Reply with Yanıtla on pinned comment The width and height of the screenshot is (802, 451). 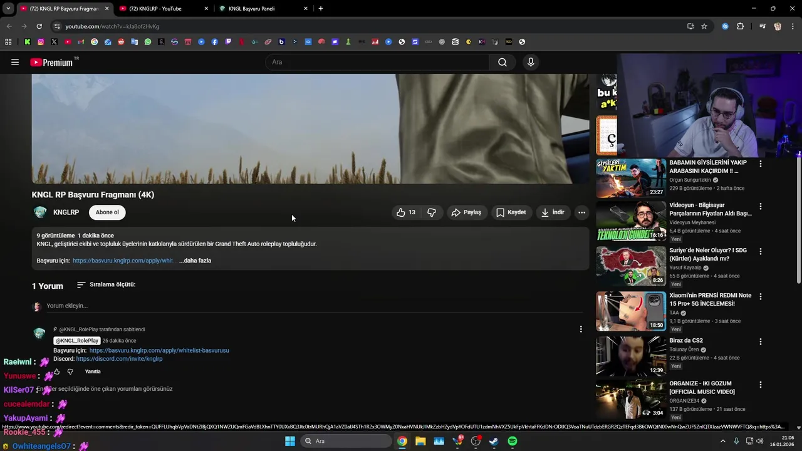pos(93,371)
